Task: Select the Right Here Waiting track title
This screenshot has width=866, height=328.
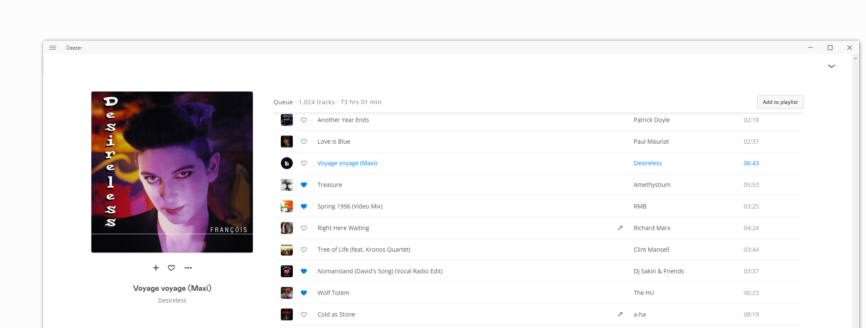Action: click(x=343, y=228)
